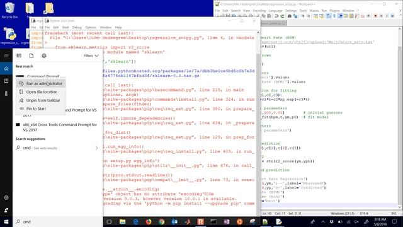Open the Recycle Bin desktop icon
The width and height of the screenshot is (403, 227).
pyautogui.click(x=9, y=11)
